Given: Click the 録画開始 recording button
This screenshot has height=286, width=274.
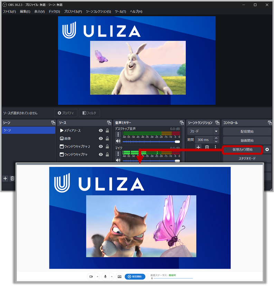Looking at the screenshot, I should coord(247,141).
